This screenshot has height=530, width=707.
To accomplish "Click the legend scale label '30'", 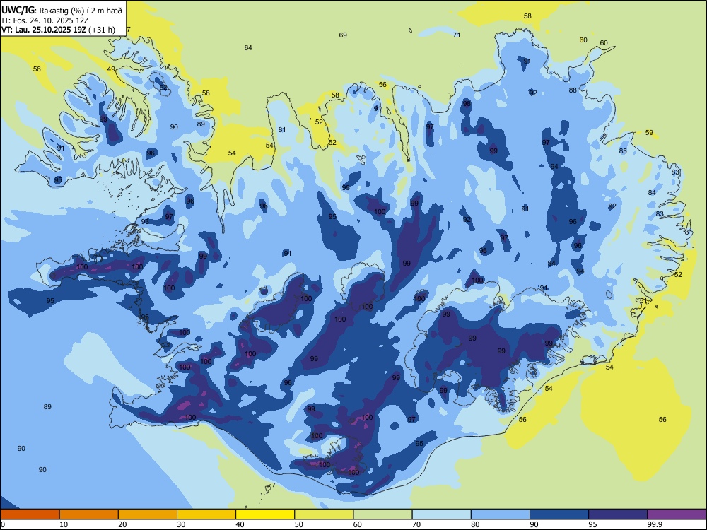I will (181, 524).
